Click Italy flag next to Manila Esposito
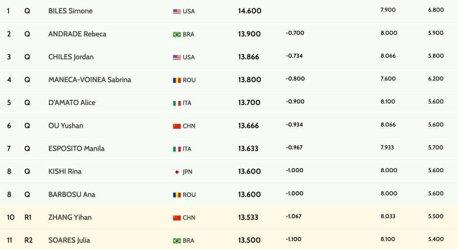This screenshot has width=458, height=249. [177, 149]
